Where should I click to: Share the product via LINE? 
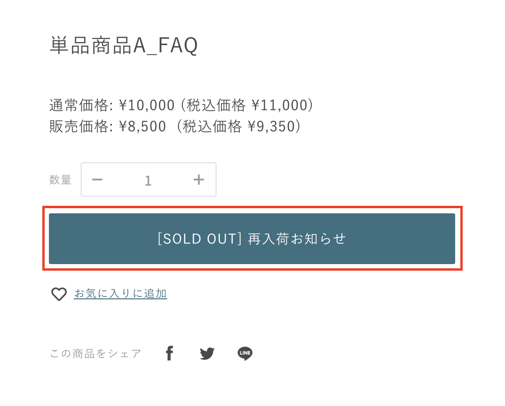click(245, 353)
